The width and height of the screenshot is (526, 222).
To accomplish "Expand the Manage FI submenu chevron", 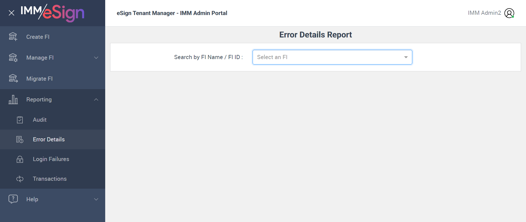I will 96,58.
